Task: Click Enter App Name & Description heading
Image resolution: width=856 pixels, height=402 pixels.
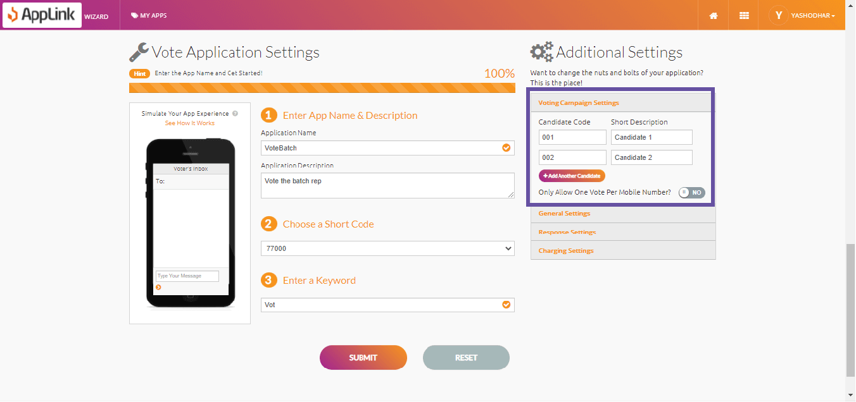Action: 350,115
